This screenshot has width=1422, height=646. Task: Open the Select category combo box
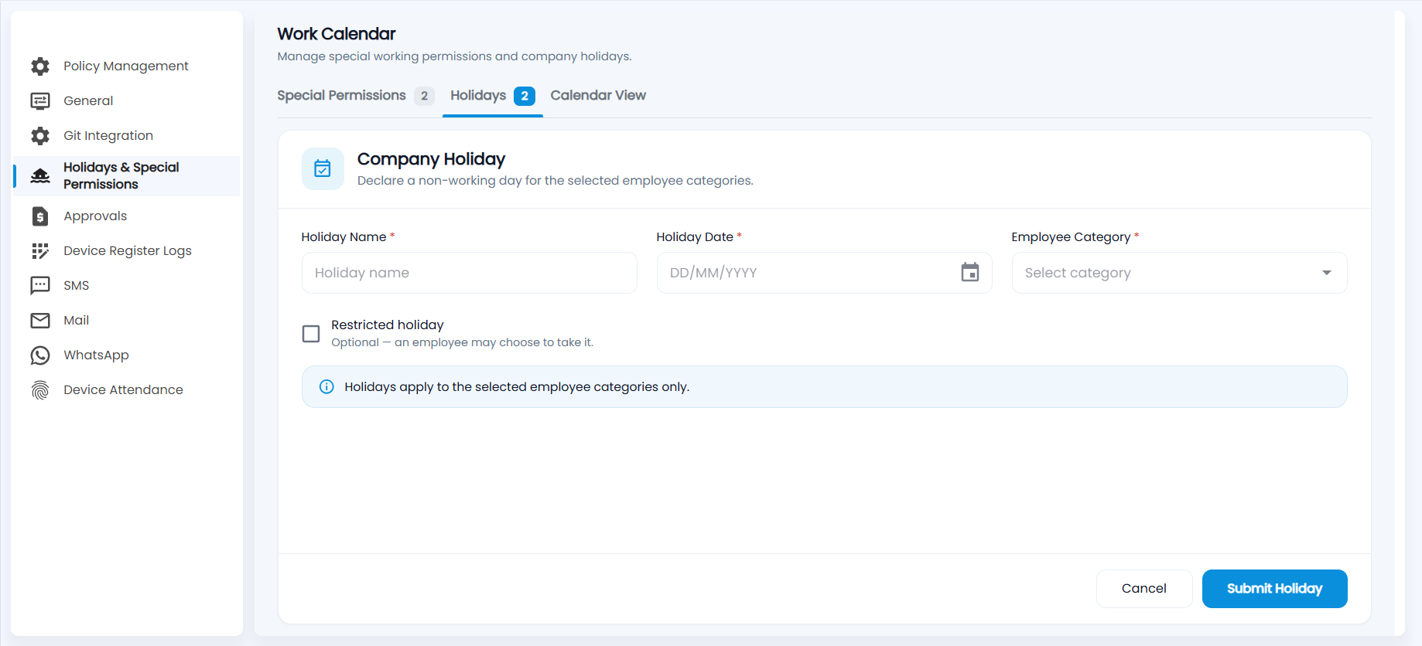click(1179, 273)
